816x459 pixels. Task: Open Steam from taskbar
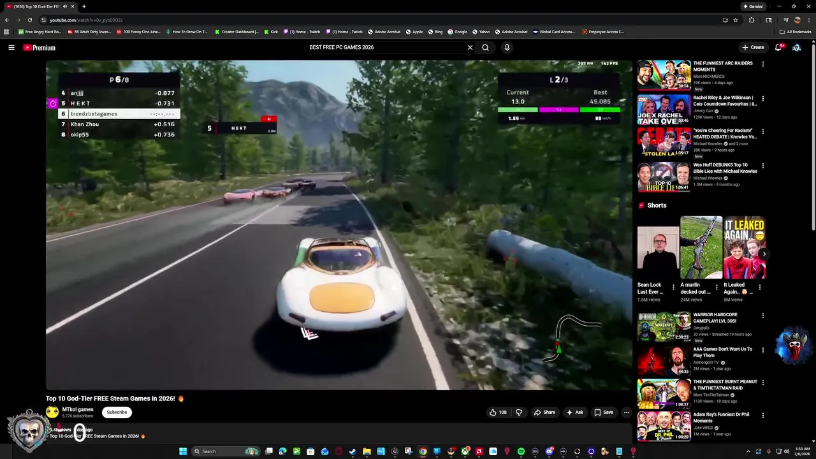(353, 451)
